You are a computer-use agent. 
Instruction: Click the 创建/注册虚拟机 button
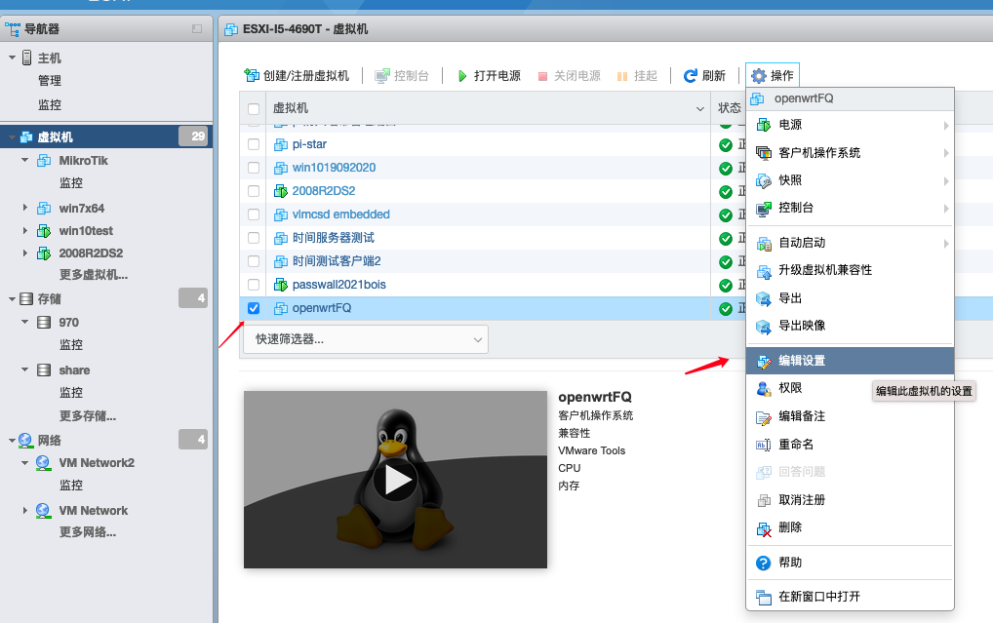(x=297, y=76)
